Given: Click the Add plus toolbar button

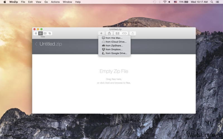Looking at the screenshot, I should pos(101,33).
